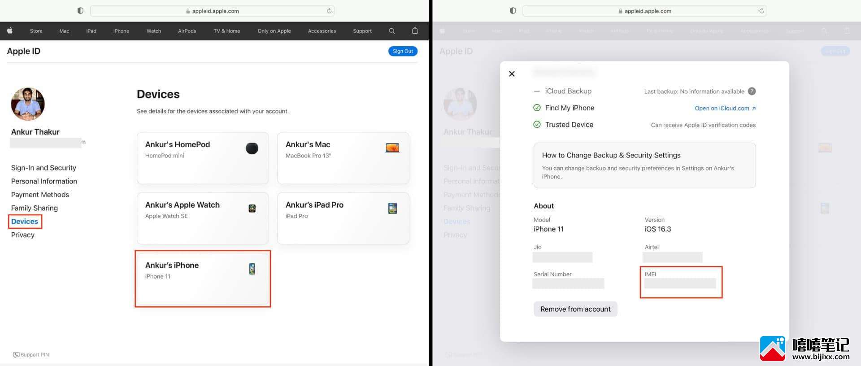Click left window appleid.apple.com address bar
Screen dimensions: 861x366
[x=212, y=11]
